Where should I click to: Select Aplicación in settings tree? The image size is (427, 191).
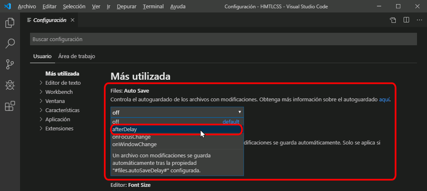[x=58, y=120]
